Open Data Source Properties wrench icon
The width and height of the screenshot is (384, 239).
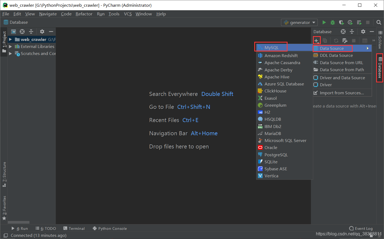(x=345, y=40)
